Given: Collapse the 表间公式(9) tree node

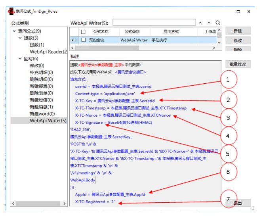Looking at the screenshot, I should tap(14, 31).
